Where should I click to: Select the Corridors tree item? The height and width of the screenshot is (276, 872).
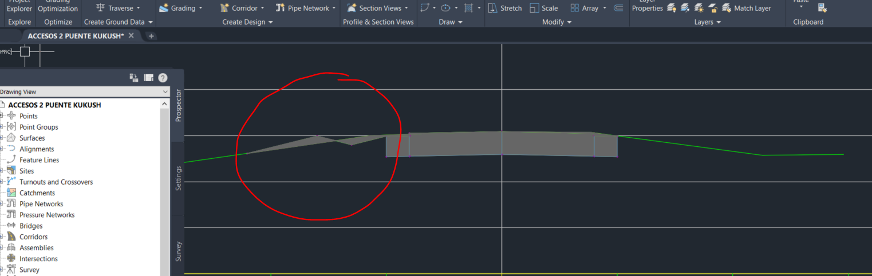33,237
